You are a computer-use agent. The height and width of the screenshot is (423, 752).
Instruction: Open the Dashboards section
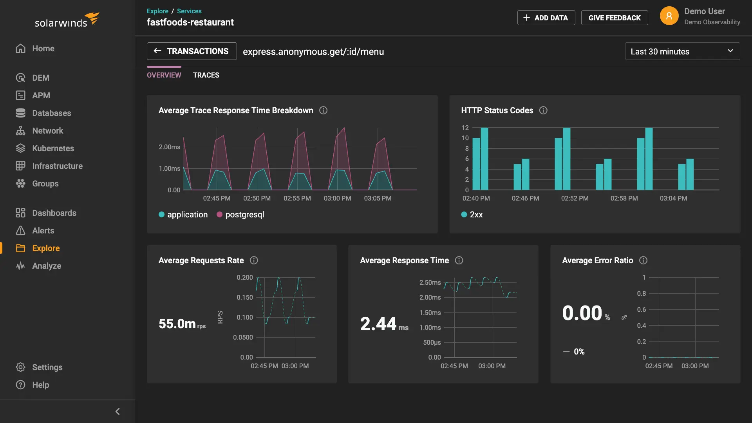point(54,213)
